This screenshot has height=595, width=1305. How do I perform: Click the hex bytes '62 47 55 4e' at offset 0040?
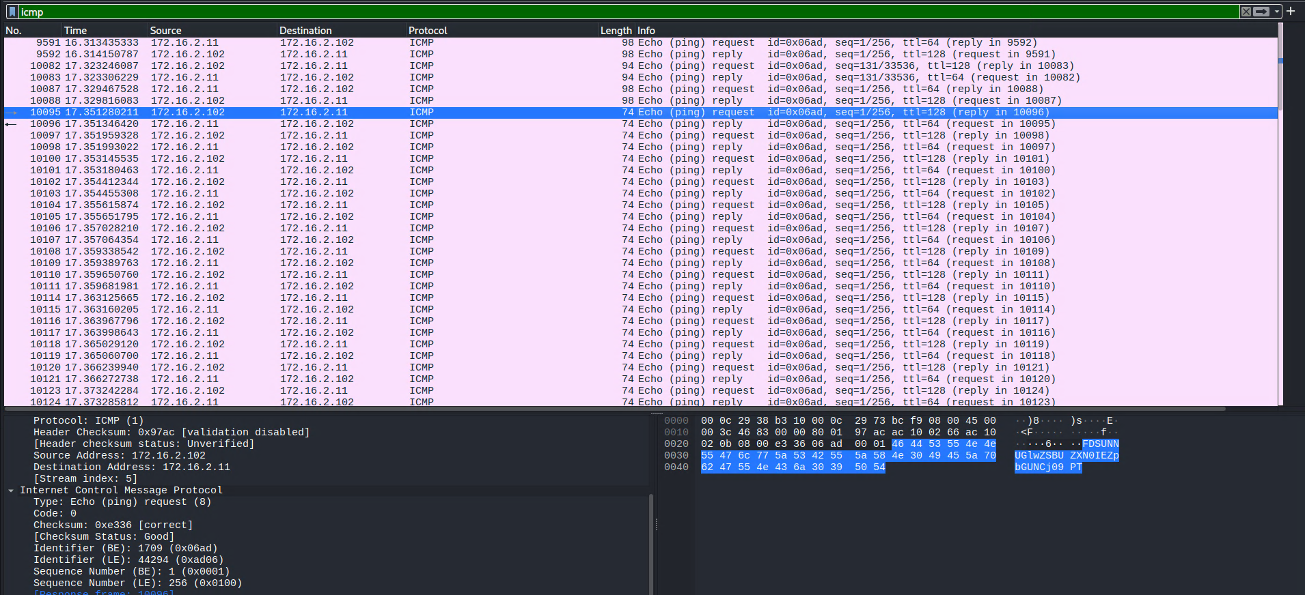pos(734,467)
